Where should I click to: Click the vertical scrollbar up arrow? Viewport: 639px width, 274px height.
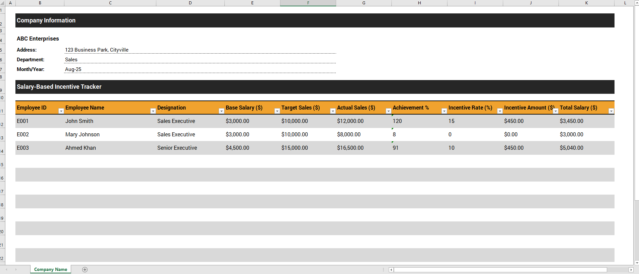[637, 3]
